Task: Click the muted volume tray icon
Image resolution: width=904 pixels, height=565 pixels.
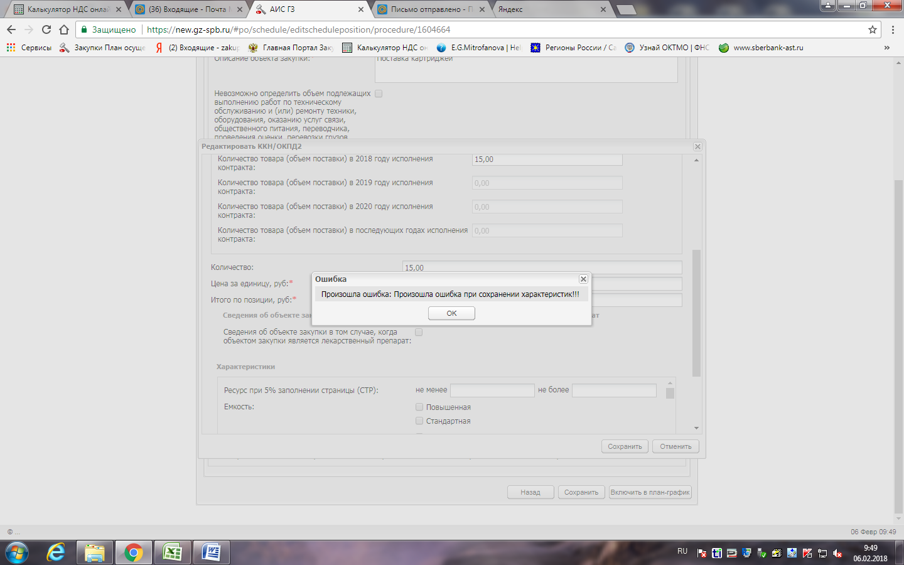Action: (x=837, y=553)
